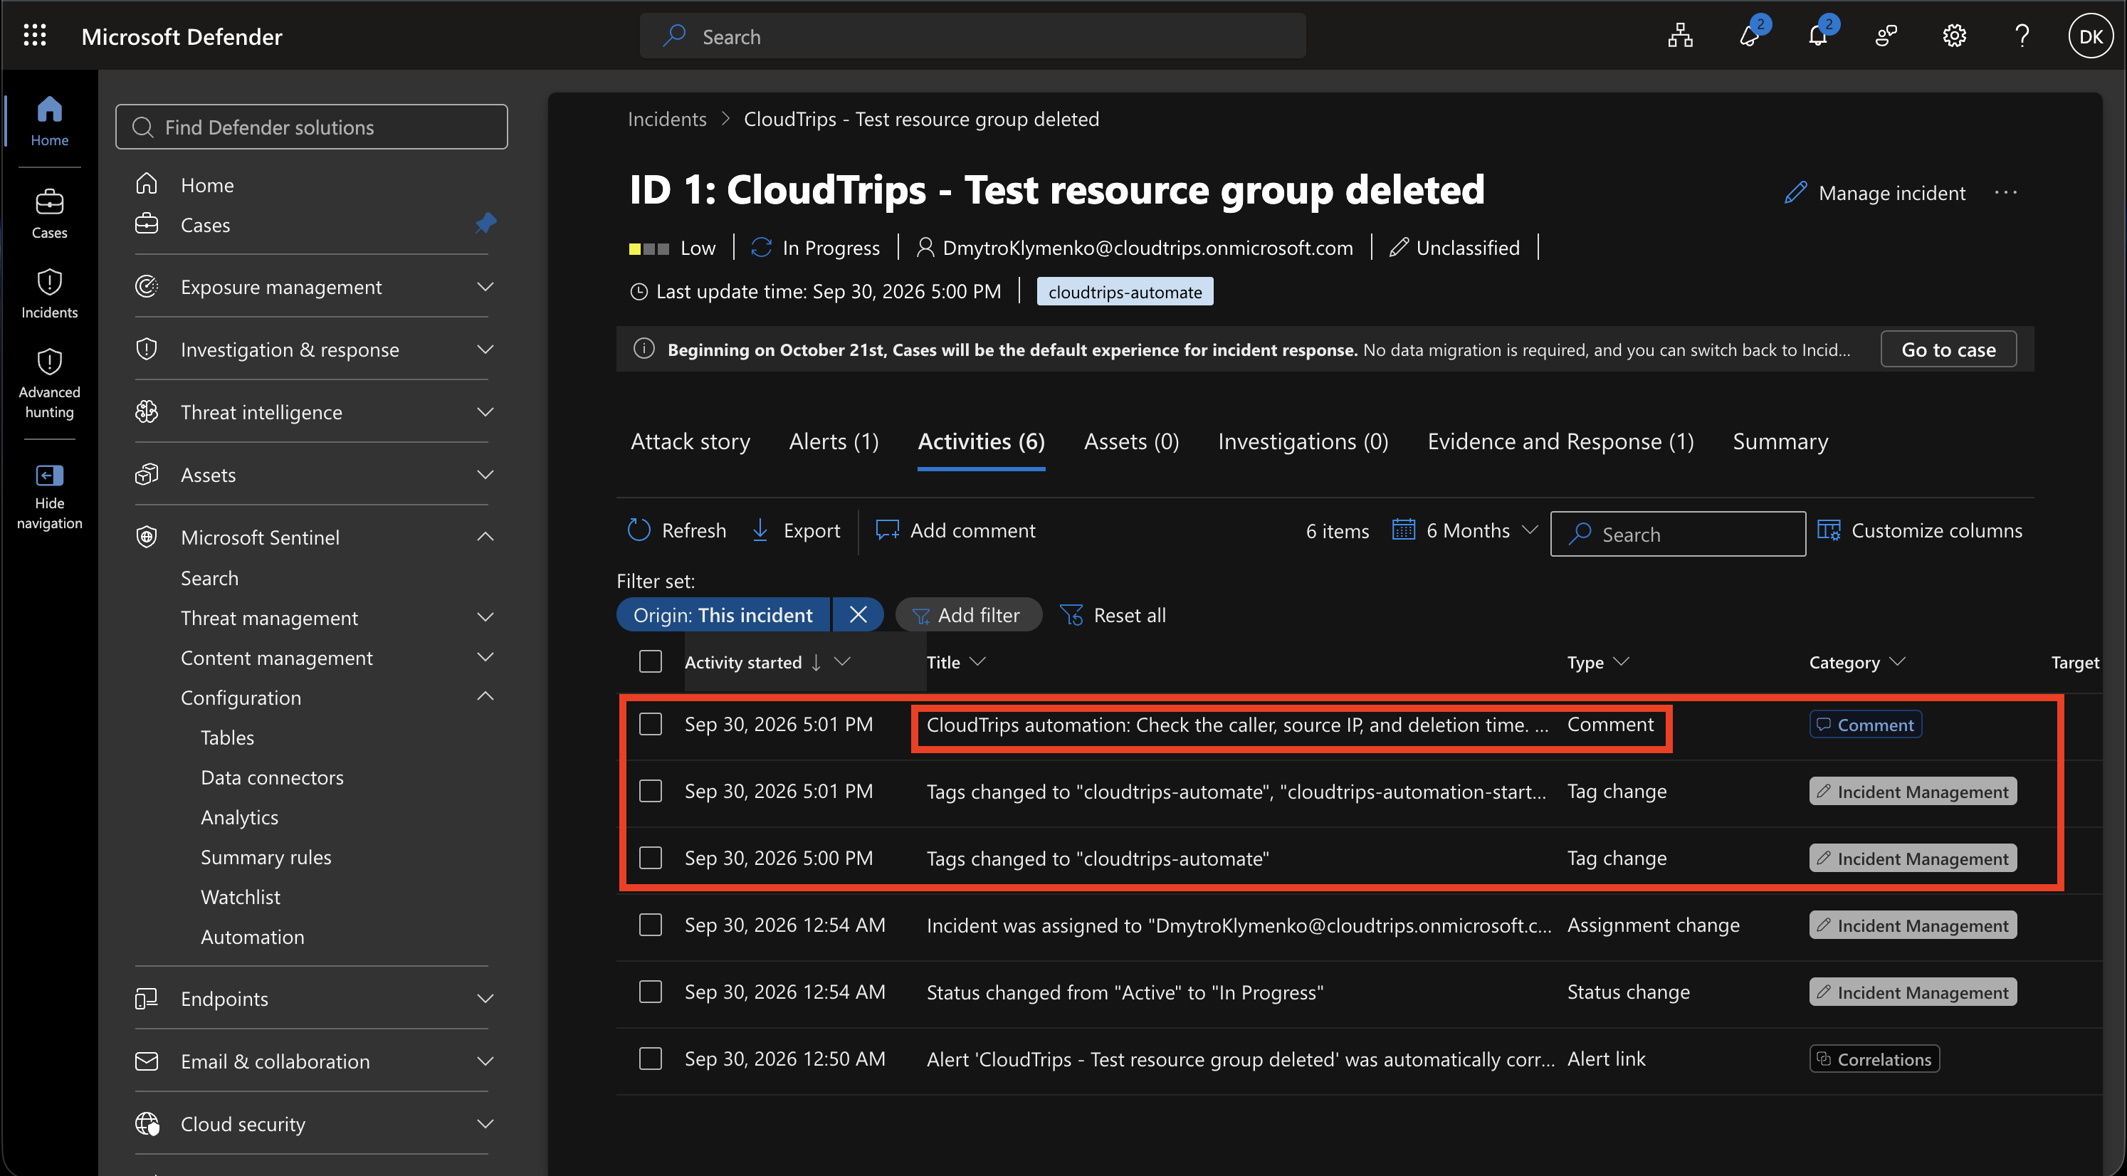Click the Go to case button
The image size is (2127, 1176).
1948,349
